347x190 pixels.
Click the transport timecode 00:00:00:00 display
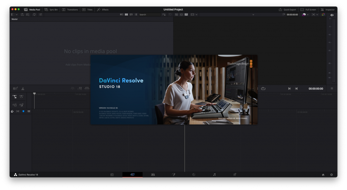[316, 89]
